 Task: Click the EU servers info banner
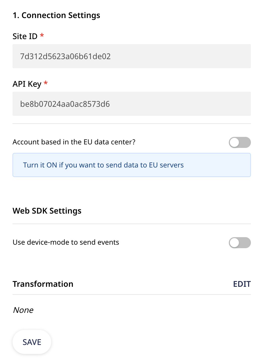coord(131,165)
